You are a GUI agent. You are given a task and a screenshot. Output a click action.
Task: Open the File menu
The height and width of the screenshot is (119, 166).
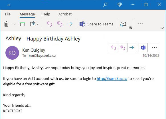pyautogui.click(x=8, y=14)
